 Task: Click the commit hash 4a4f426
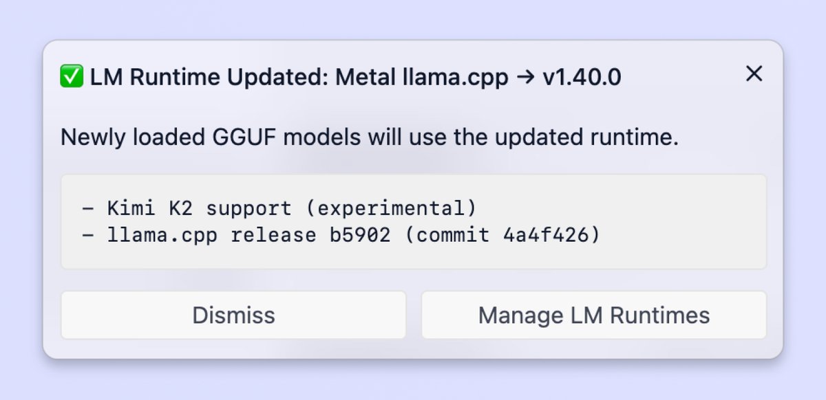pos(550,235)
